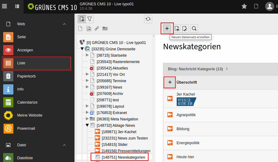Select [189871] 3er-Kachel folder
This screenshot has width=278, height=162.
click(x=119, y=132)
